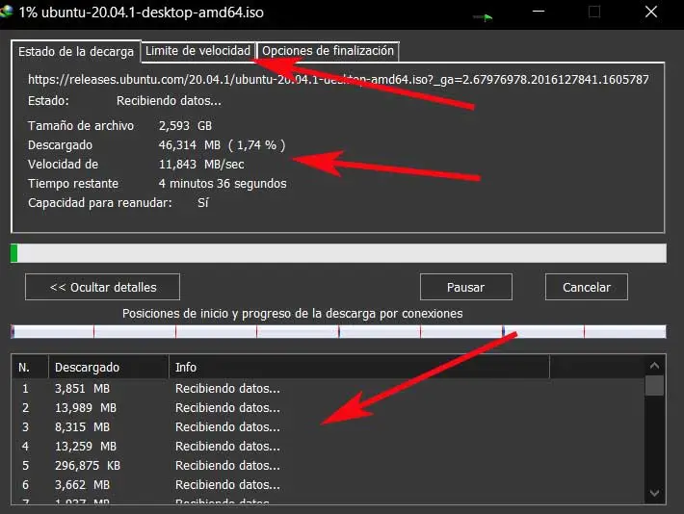Click the file size value 2,593 GB
This screenshot has height=514, width=684.
(185, 125)
